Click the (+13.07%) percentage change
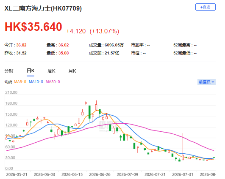 coord(104,31)
